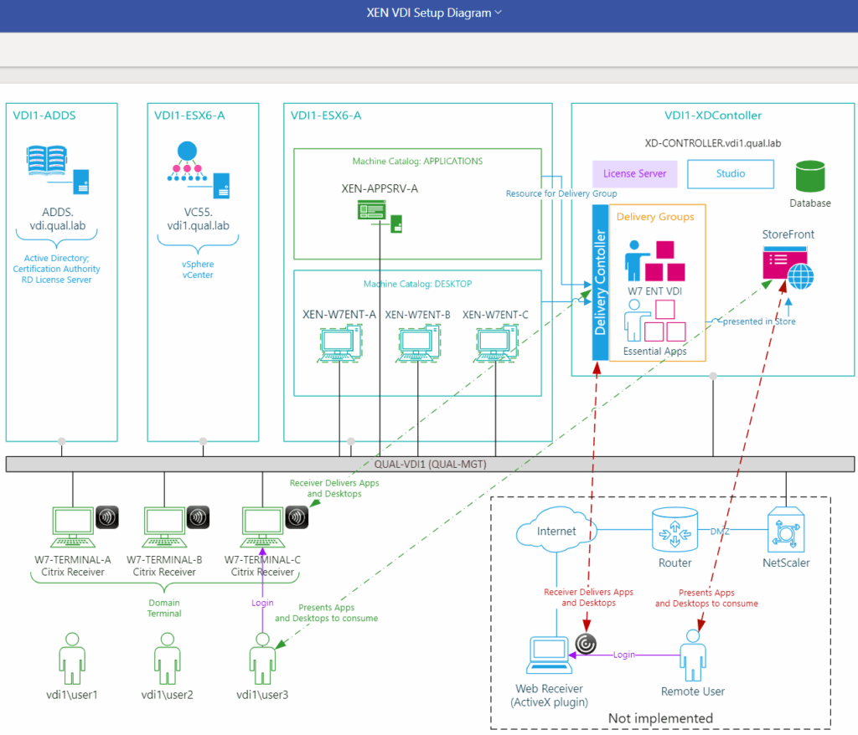Viewport: 858px width, 735px height.
Task: Click the swirl badge next to Web Receiver laptop
Action: point(586,644)
